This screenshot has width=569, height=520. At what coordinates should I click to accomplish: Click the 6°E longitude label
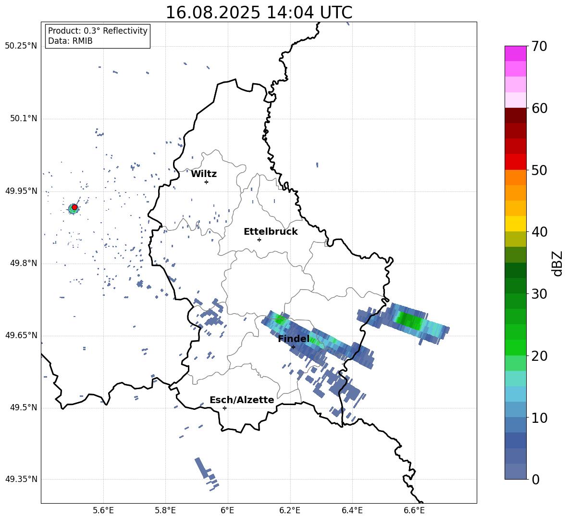coord(227,510)
